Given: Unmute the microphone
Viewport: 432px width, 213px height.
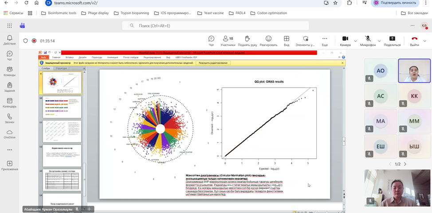Looking at the screenshot, I should 368,41.
